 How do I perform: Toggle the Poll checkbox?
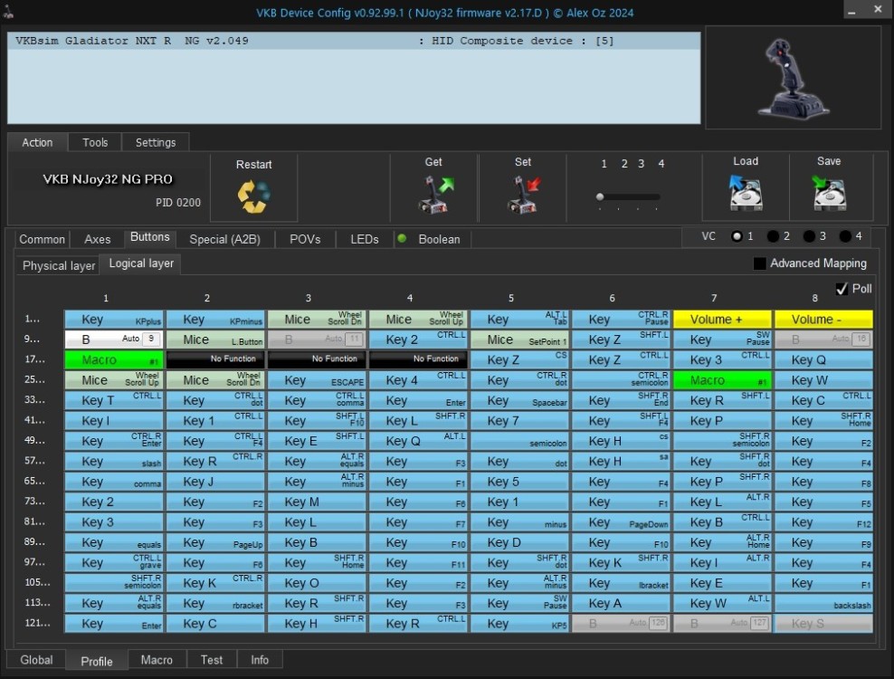tap(842, 289)
